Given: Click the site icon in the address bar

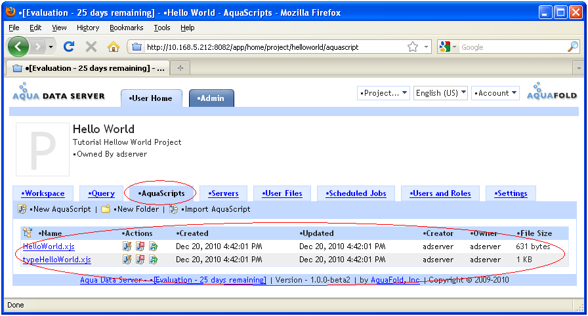Looking at the screenshot, I should tap(137, 47).
